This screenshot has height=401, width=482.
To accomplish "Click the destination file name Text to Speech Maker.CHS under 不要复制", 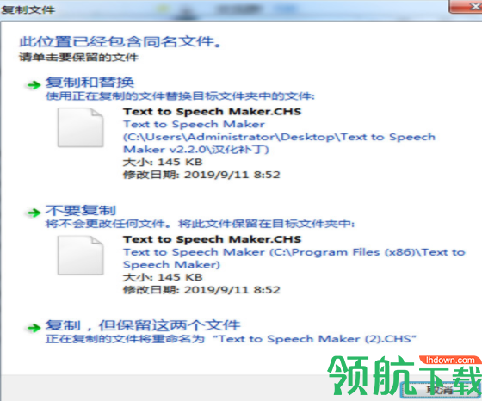I will pos(213,239).
